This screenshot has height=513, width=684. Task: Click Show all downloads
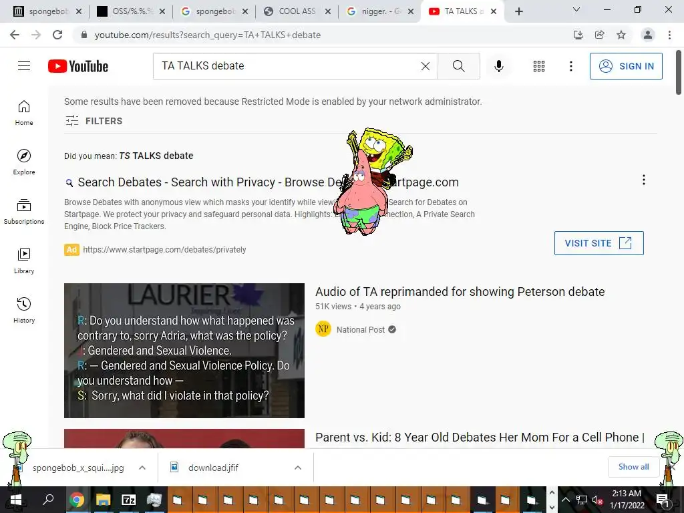(633, 467)
